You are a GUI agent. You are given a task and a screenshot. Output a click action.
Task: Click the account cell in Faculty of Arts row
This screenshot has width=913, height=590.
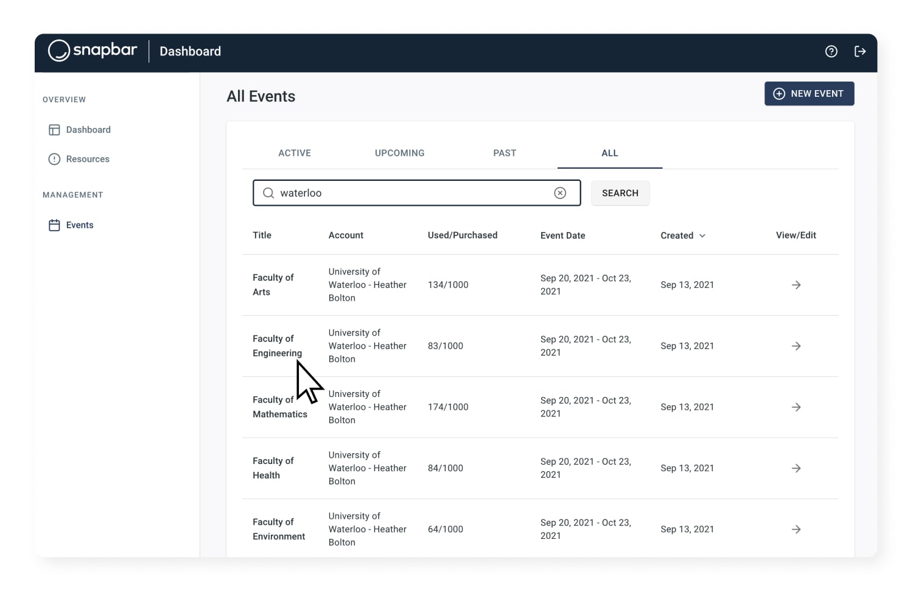click(368, 285)
